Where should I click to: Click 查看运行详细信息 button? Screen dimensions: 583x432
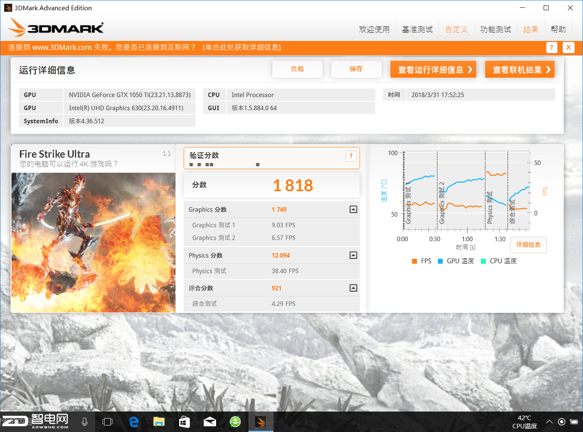(x=433, y=69)
